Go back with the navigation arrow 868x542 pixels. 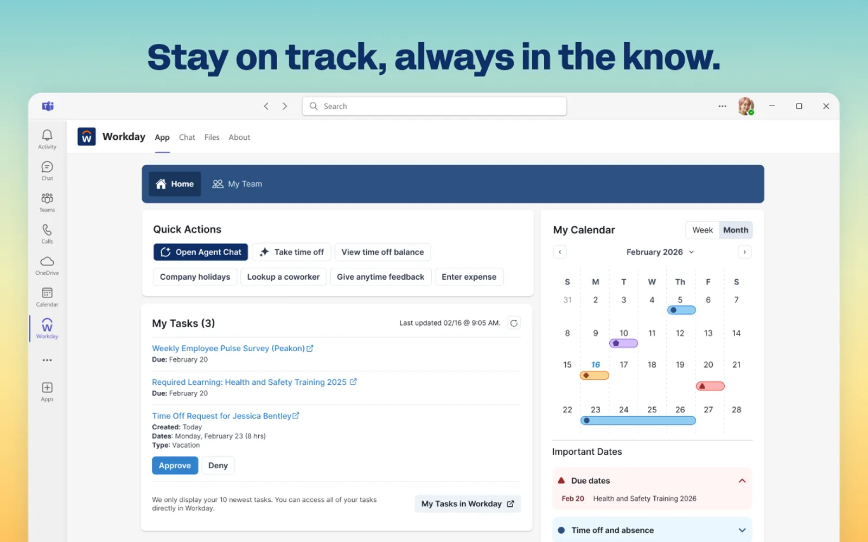(266, 106)
